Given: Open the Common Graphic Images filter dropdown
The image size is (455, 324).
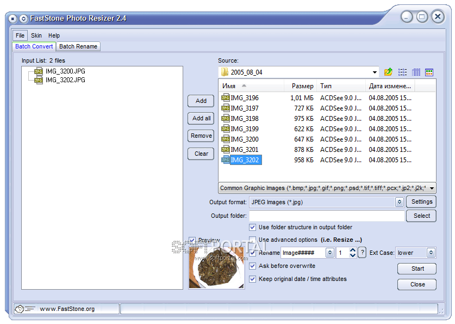Looking at the screenshot, I should click(432, 188).
